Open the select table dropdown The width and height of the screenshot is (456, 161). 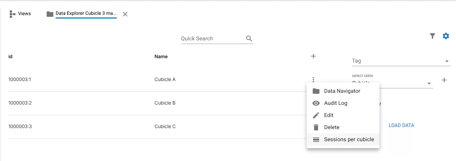pos(429,83)
